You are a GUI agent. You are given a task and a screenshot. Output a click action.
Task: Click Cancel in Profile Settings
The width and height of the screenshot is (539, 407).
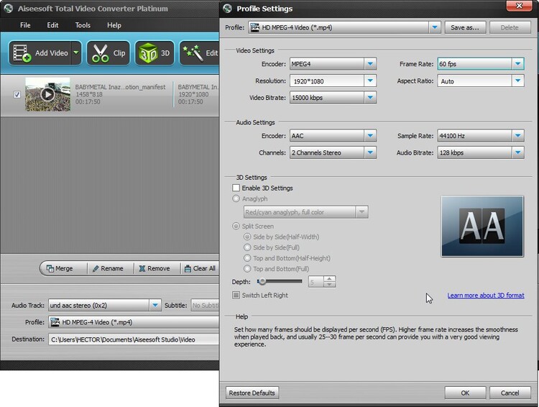510,393
